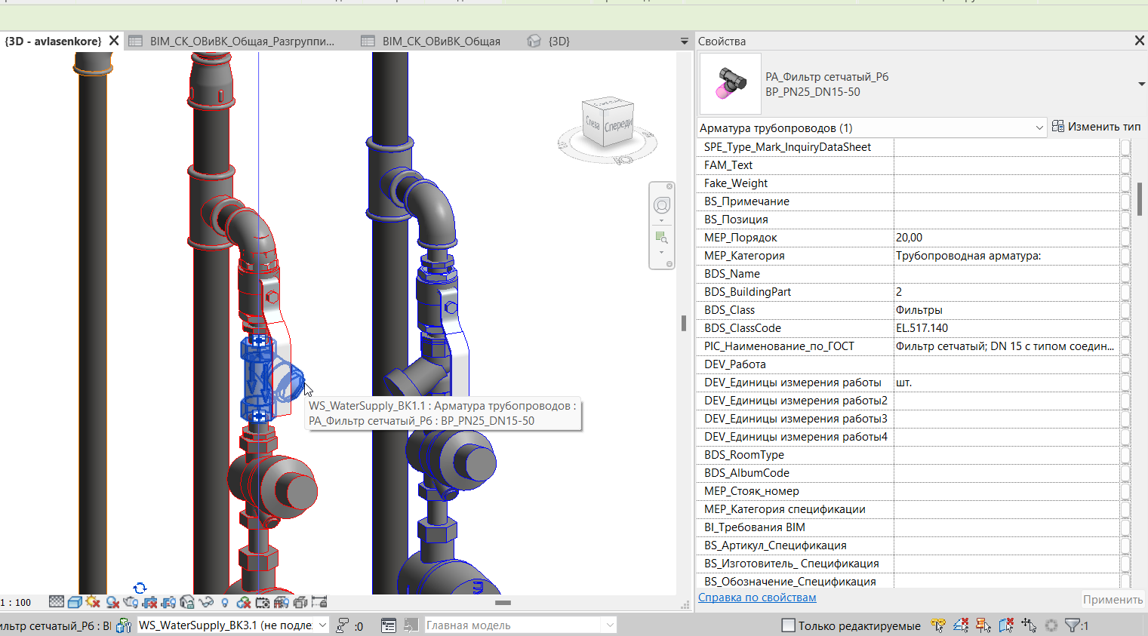This screenshot has width=1148, height=636.
Task: Open the Design Options icon
Action: pos(389,625)
